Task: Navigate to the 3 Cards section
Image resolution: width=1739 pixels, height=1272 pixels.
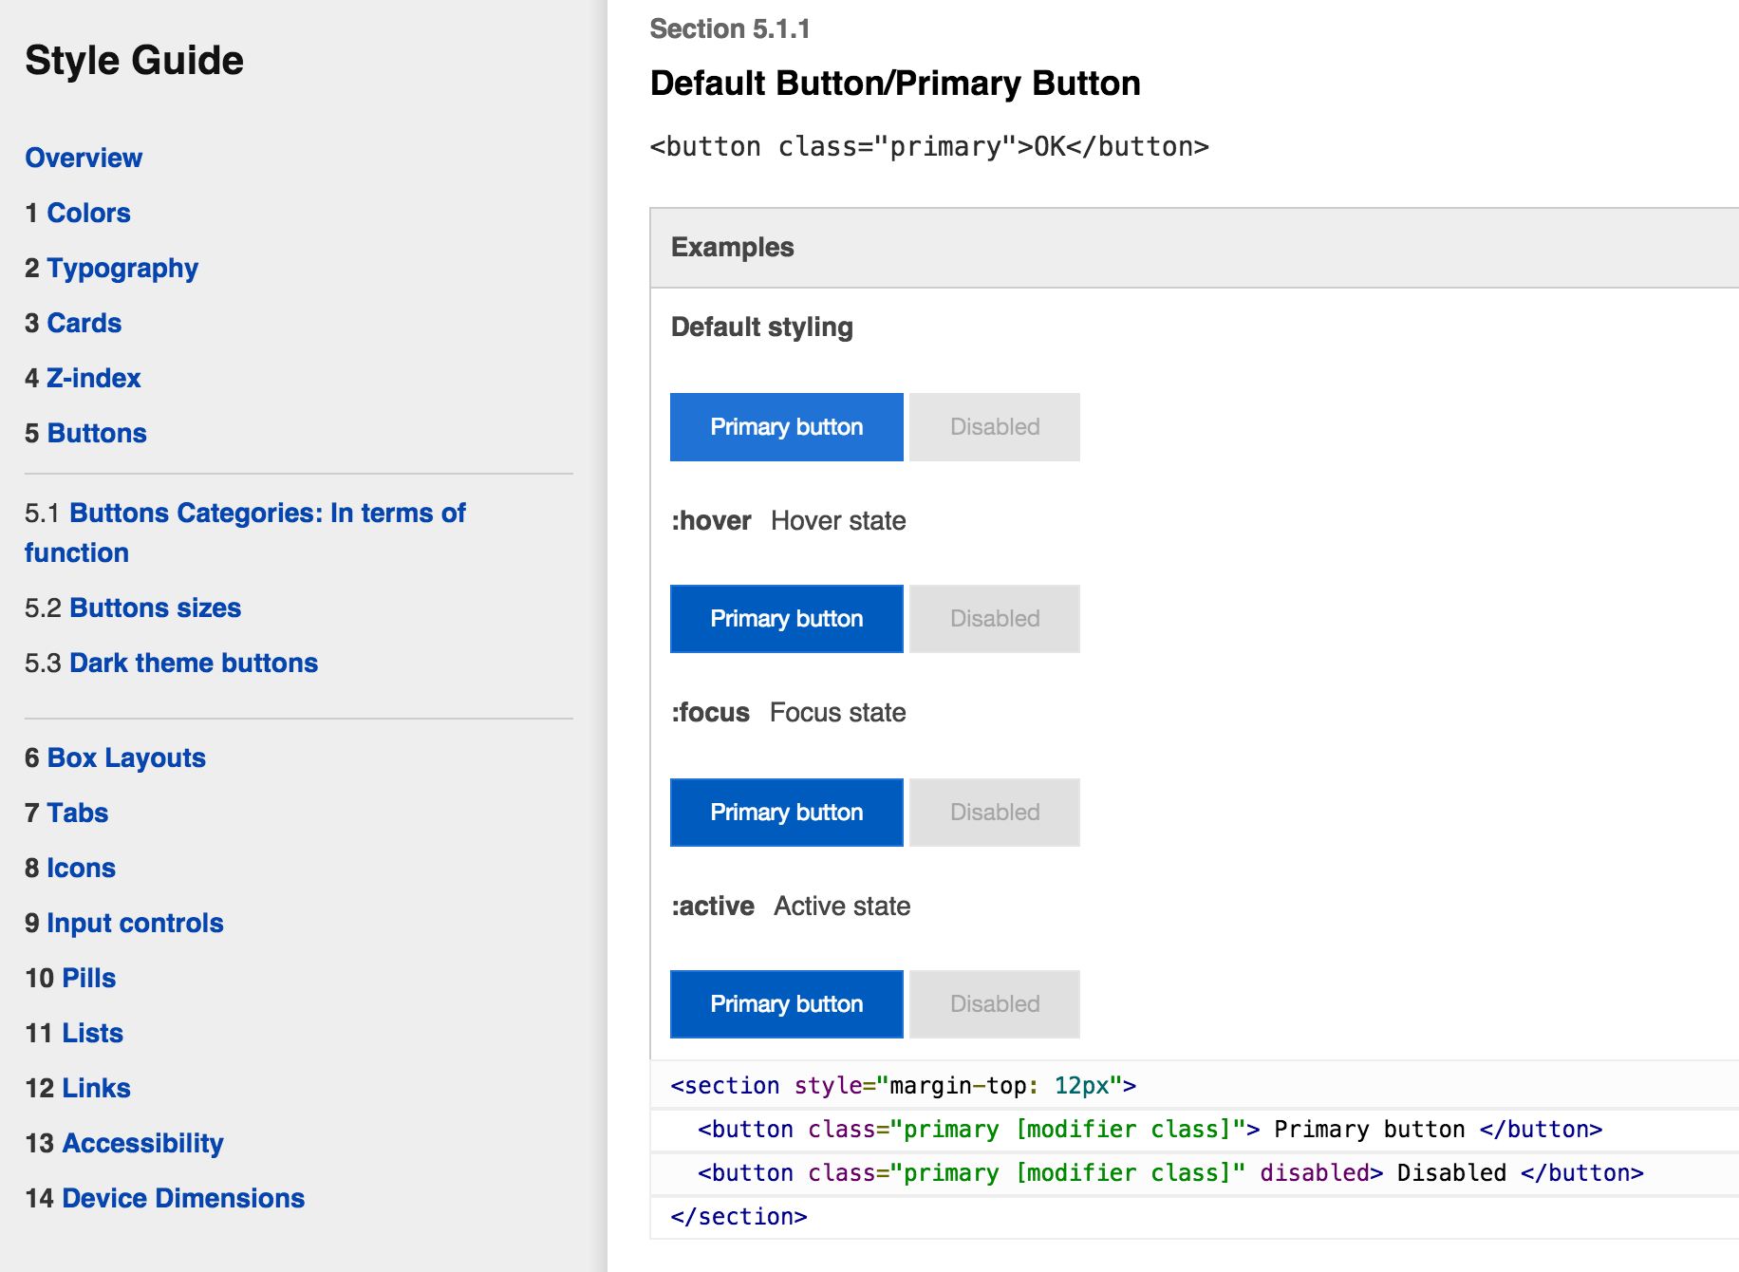Action: point(73,323)
